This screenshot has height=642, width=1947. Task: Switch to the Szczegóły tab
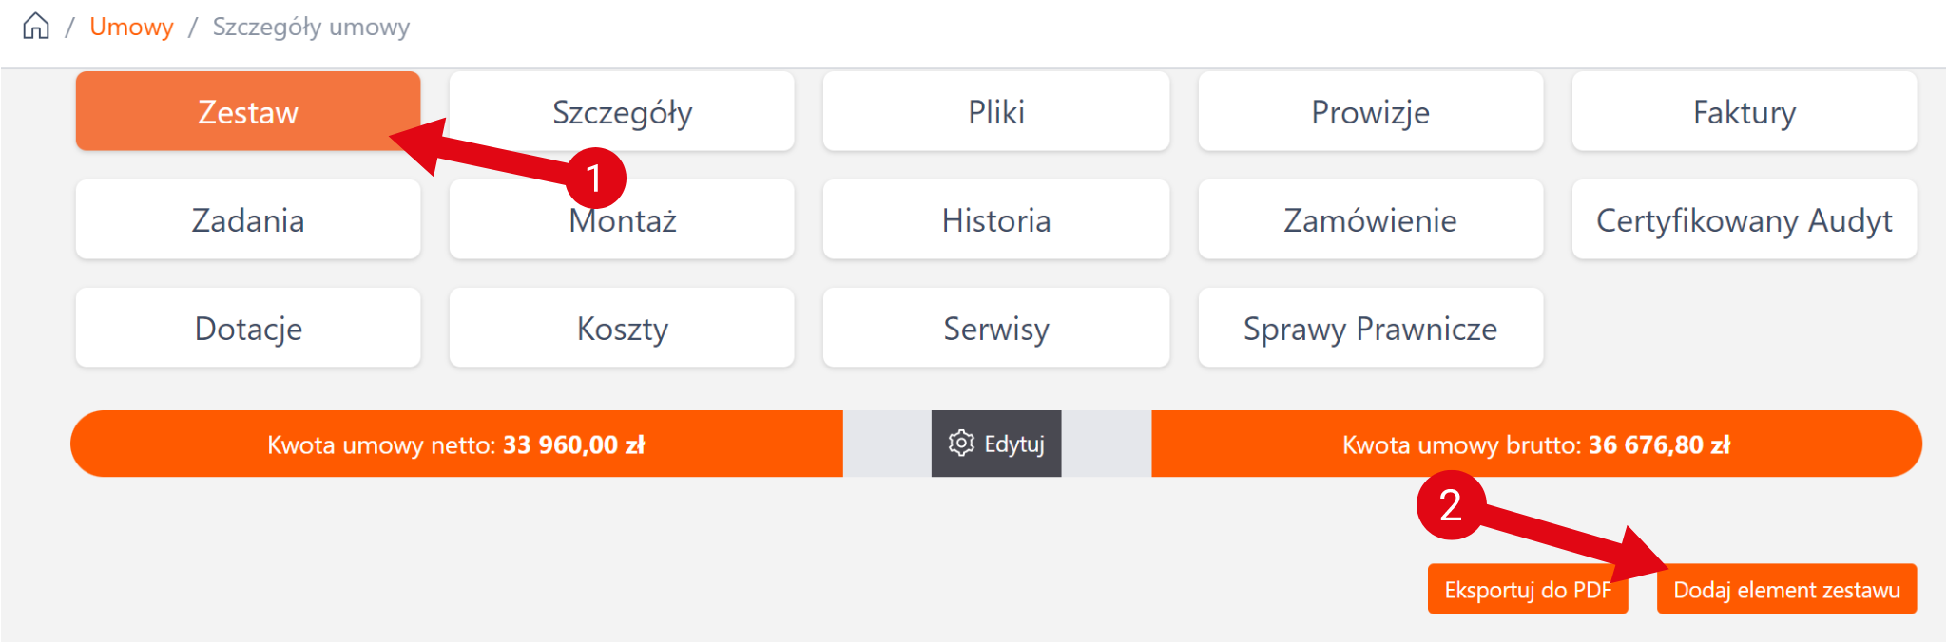tap(622, 112)
